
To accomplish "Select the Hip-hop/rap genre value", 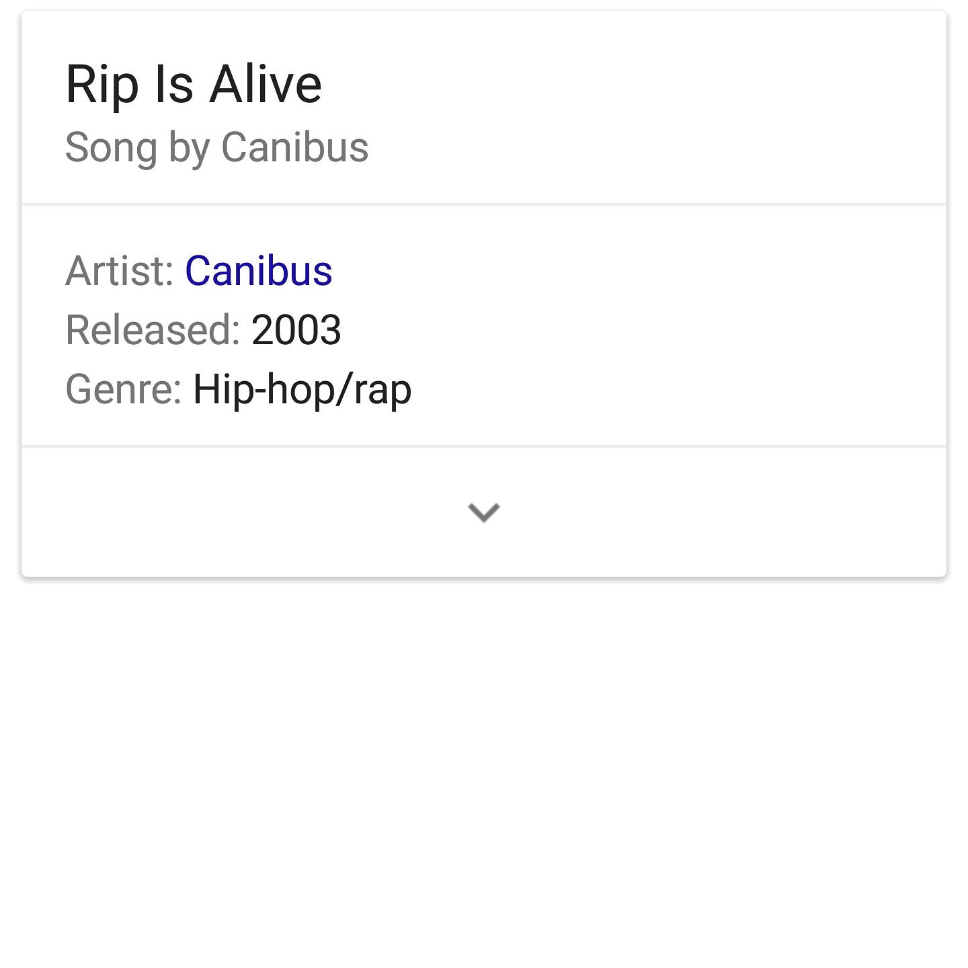I will 302,389.
